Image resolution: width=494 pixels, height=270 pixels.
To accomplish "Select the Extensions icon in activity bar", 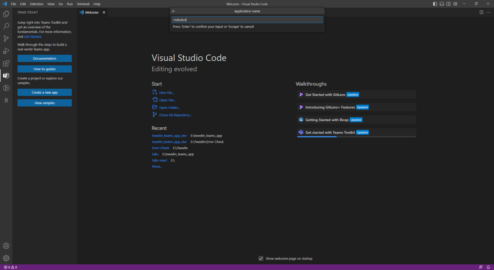I will tap(6, 63).
